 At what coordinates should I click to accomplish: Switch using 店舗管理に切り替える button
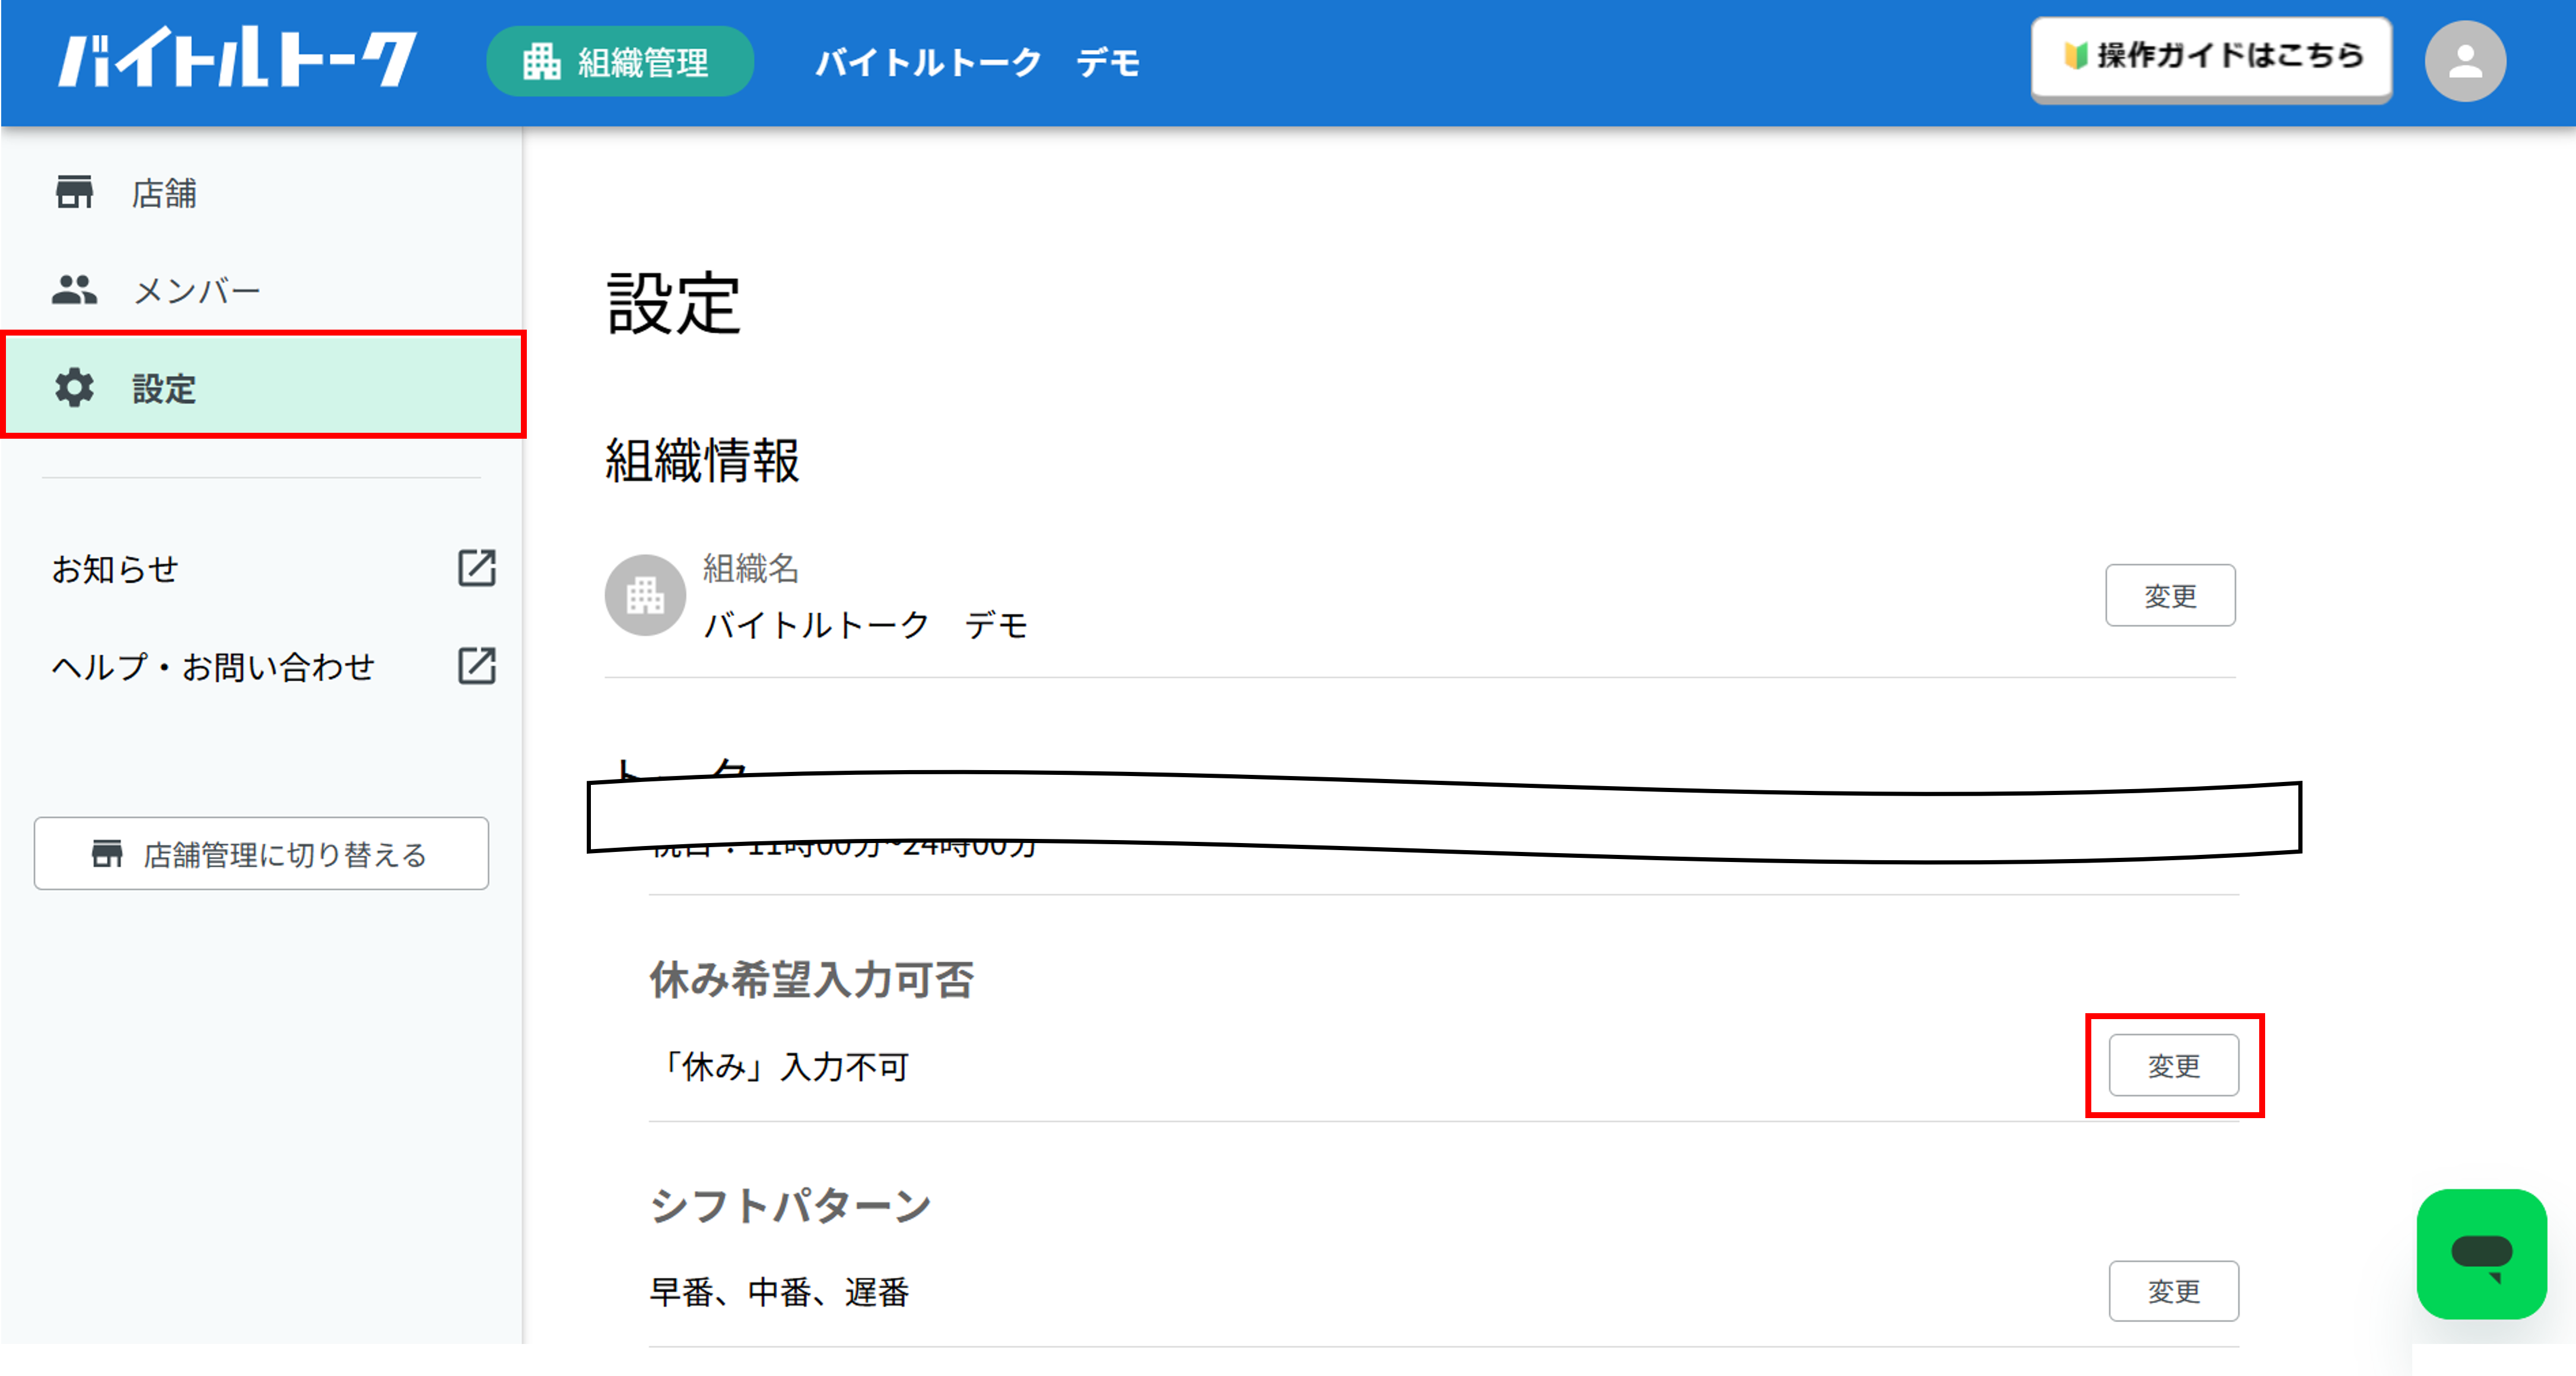[x=261, y=853]
